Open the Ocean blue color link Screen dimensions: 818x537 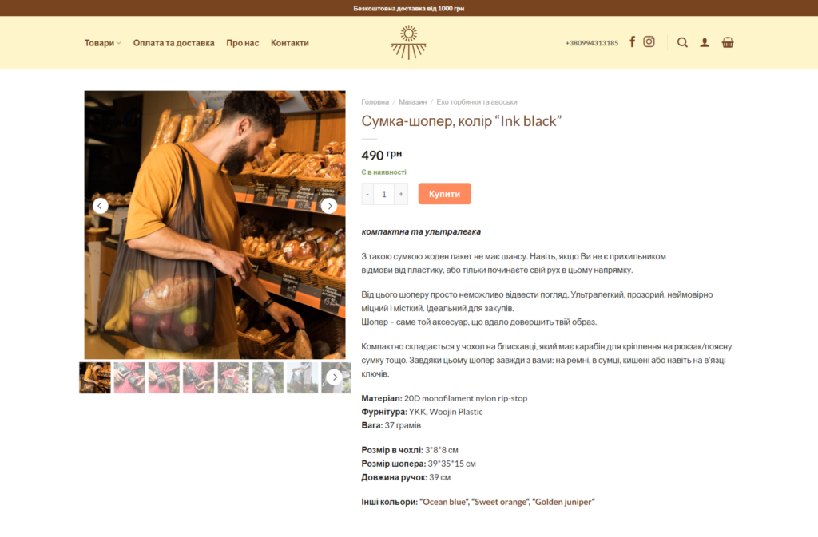point(444,502)
